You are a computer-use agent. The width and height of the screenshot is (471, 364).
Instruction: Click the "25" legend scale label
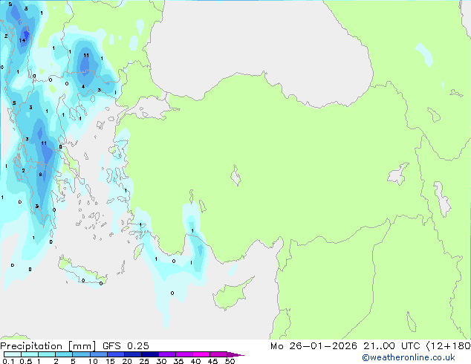(x=144, y=361)
